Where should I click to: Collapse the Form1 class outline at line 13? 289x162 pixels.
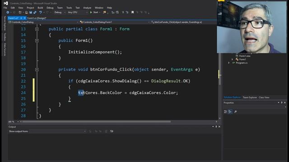pyautogui.click(x=37, y=29)
